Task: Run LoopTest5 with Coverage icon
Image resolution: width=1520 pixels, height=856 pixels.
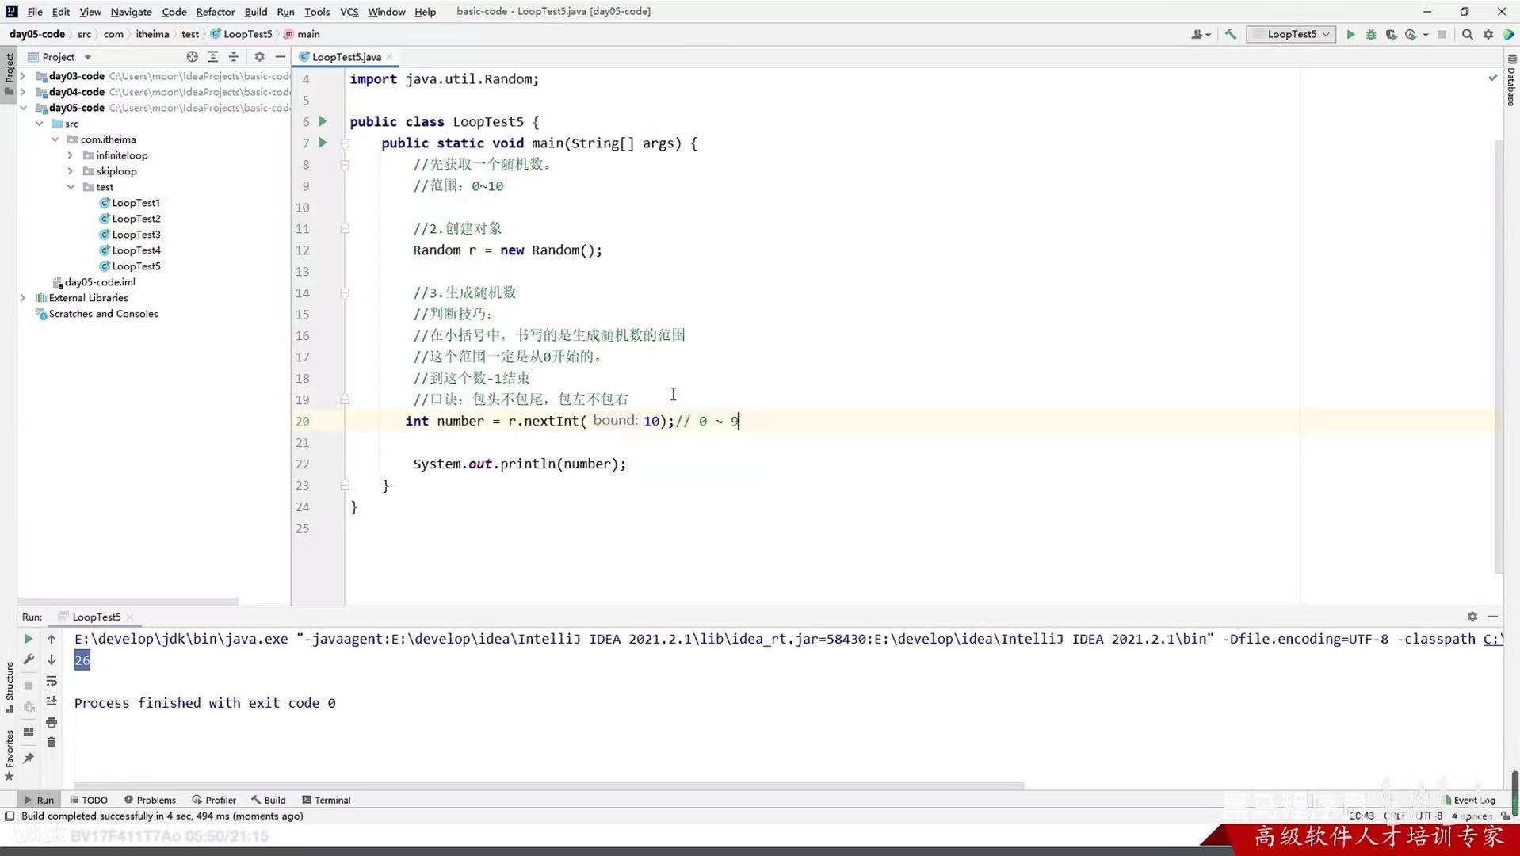Action: [x=1392, y=34]
